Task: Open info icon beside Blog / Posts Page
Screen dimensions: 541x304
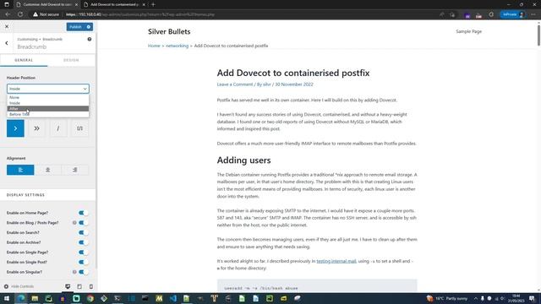Action: pyautogui.click(x=74, y=223)
